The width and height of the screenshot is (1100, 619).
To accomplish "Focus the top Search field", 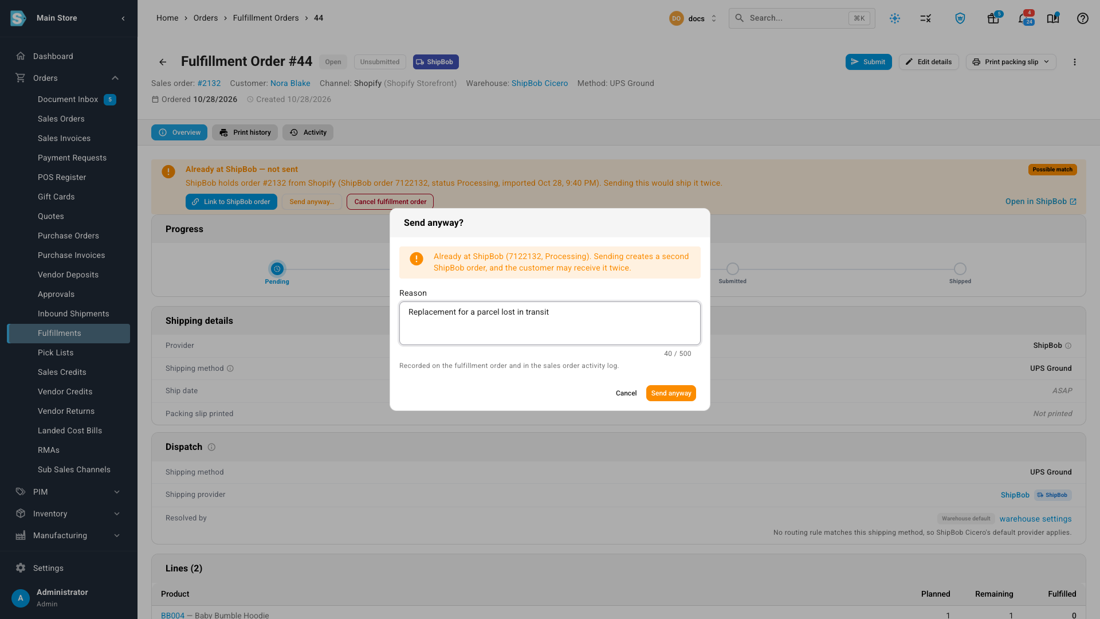I will 802,18.
